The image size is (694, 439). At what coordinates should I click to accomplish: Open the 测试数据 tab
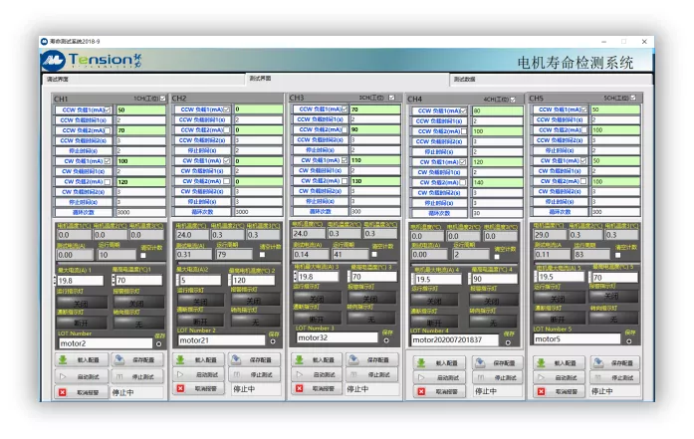point(464,79)
